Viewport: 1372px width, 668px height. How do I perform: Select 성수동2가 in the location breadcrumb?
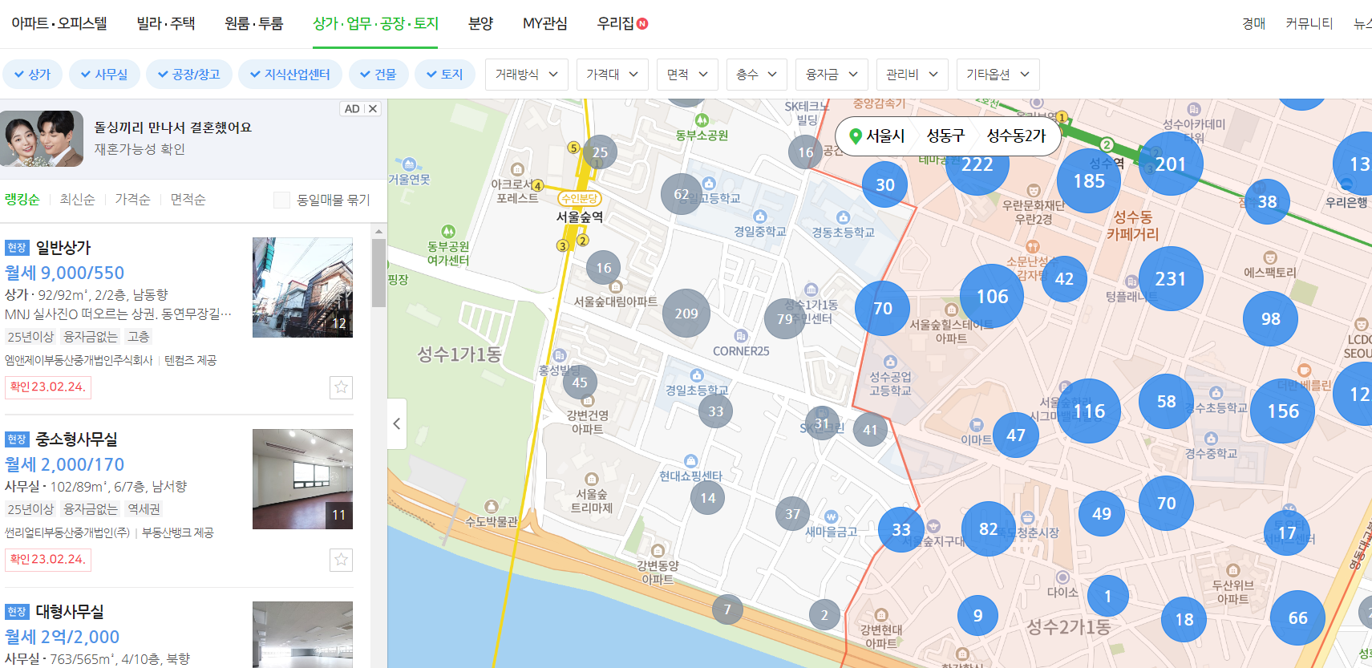[1016, 136]
